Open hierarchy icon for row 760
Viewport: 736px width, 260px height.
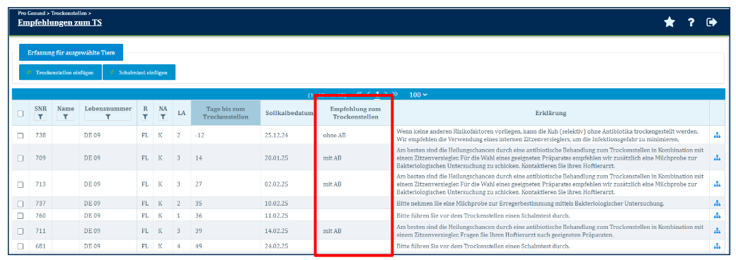point(717,215)
